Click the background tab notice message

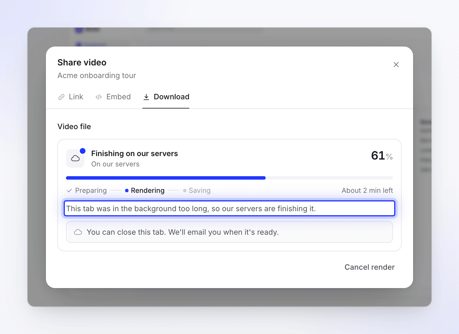click(229, 208)
